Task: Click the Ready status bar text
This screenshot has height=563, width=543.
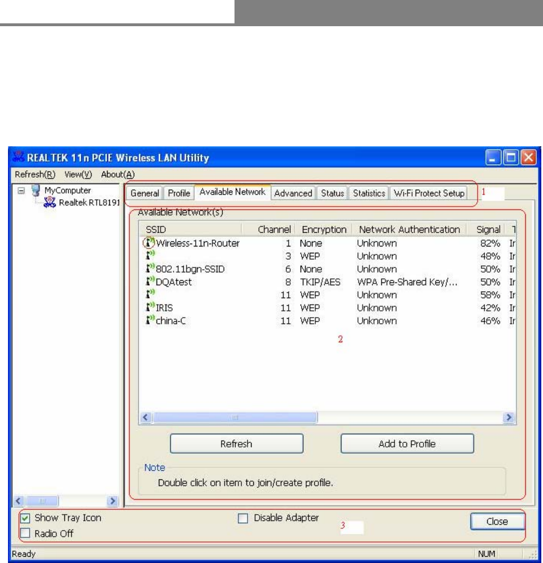Action: pos(24,554)
